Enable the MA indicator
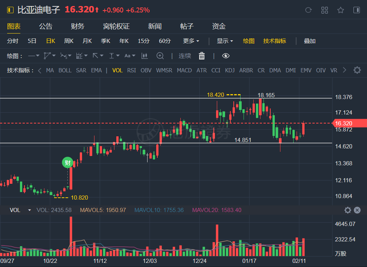Screen dimensions: 367x267 tap(50, 70)
